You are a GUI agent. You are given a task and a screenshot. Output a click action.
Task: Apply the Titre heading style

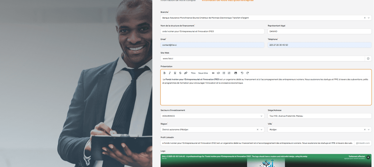point(193,73)
